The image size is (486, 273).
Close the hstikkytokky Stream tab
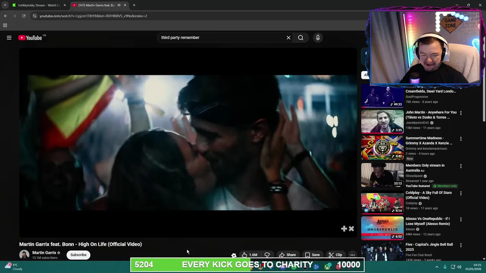pyautogui.click(x=65, y=5)
